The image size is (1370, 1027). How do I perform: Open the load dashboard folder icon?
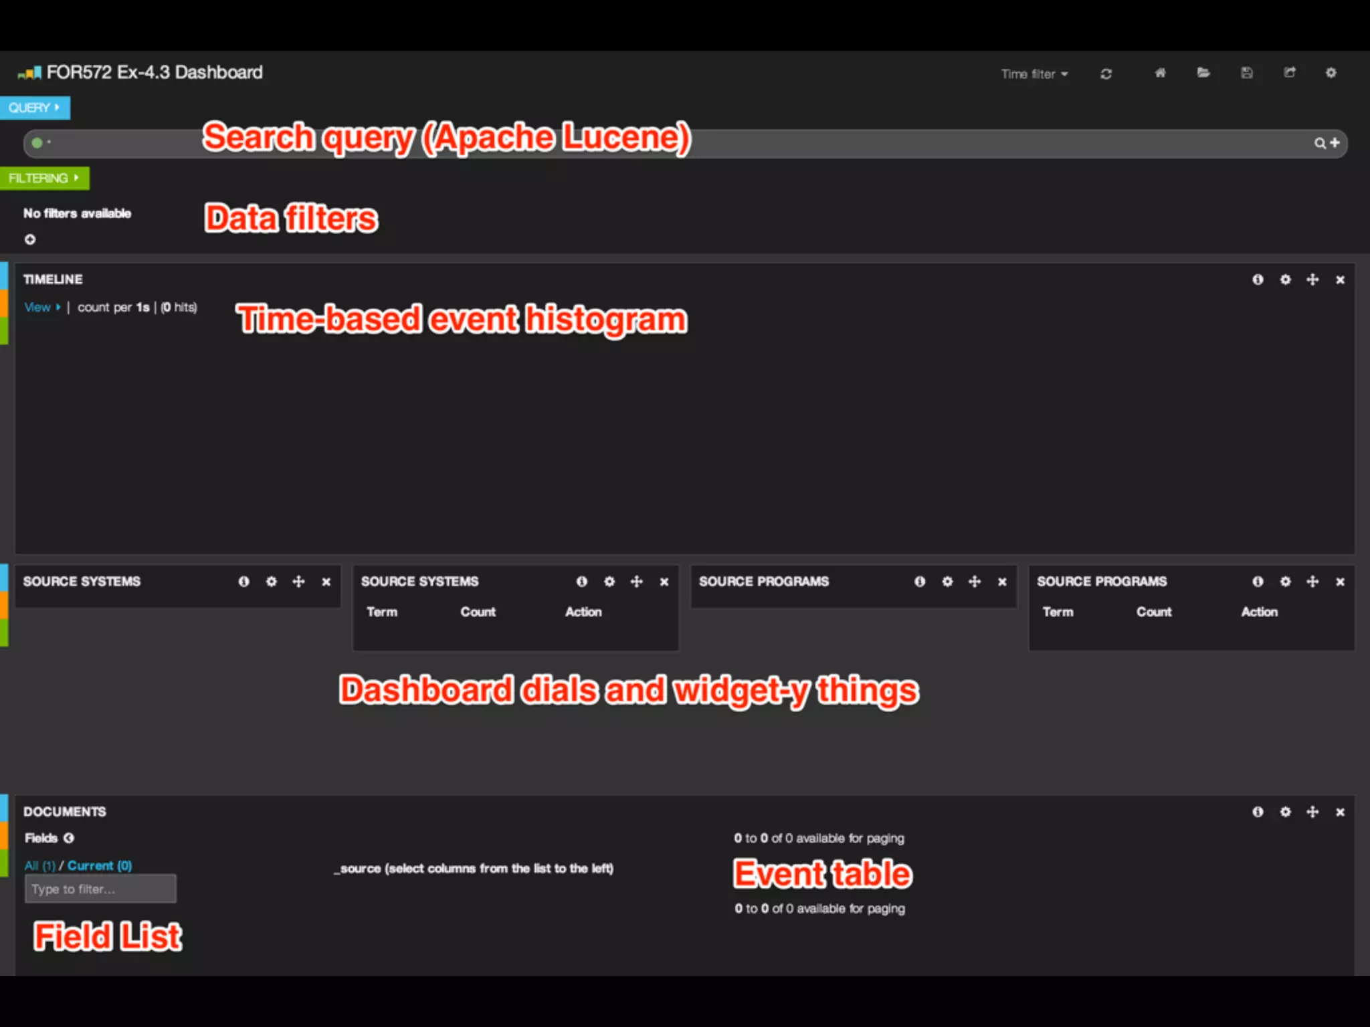(1203, 73)
